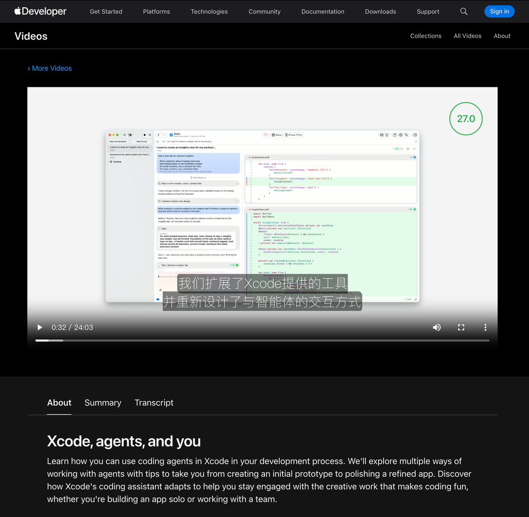Open the Platforms menu
This screenshot has width=529, height=517.
click(x=156, y=12)
